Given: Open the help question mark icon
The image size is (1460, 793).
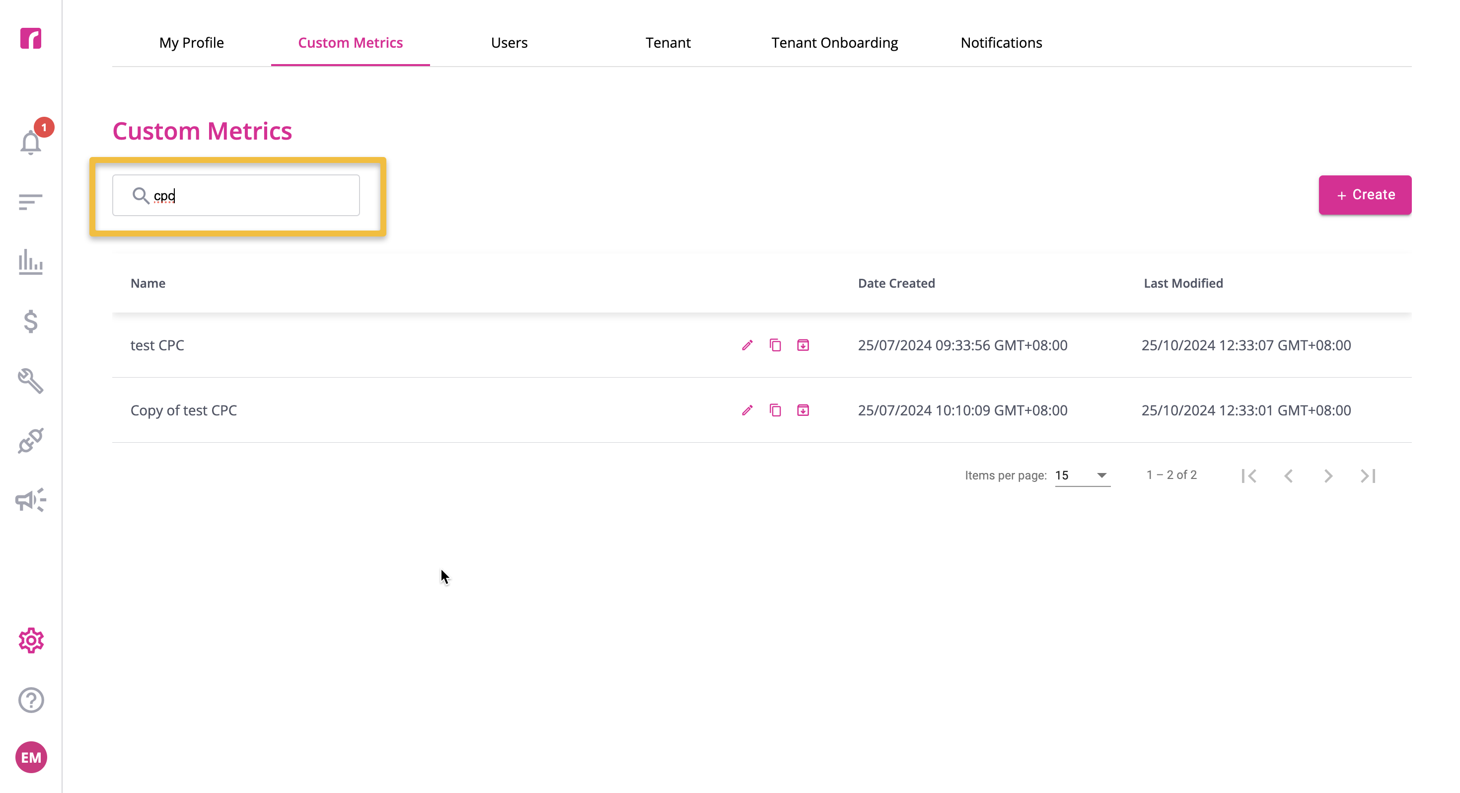Looking at the screenshot, I should [31, 700].
